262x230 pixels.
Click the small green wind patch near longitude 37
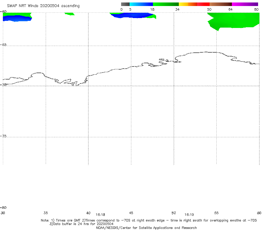pos(70,14)
